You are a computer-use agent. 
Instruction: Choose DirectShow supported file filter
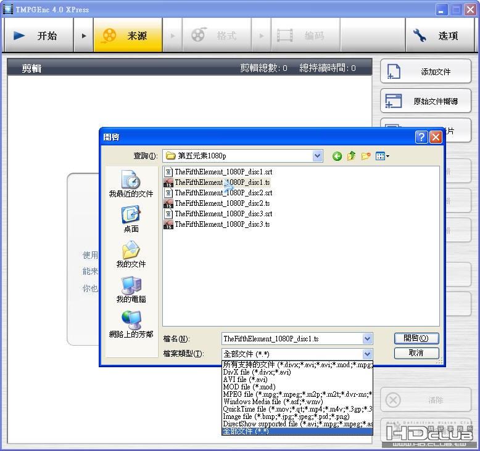(x=297, y=424)
